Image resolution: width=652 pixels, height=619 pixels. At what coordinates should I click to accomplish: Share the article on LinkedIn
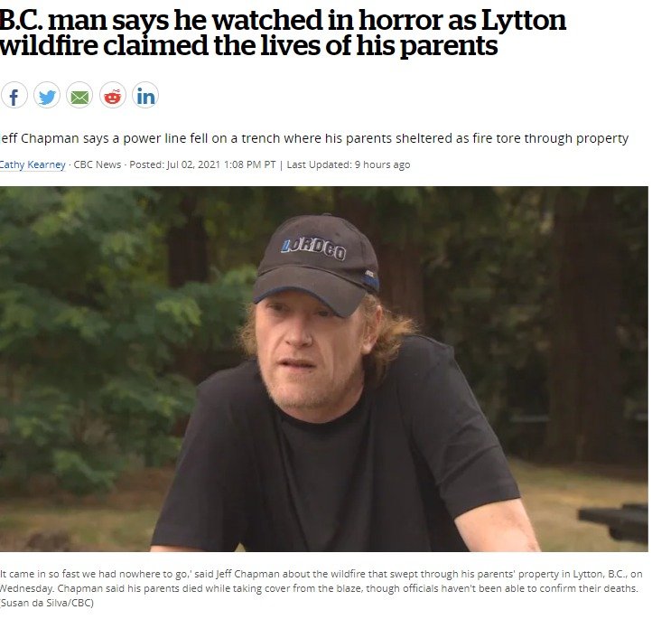145,95
